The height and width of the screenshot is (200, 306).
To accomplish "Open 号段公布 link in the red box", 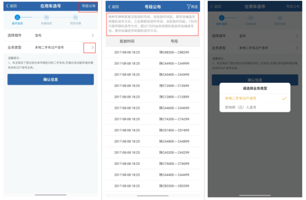I will coord(88,6).
